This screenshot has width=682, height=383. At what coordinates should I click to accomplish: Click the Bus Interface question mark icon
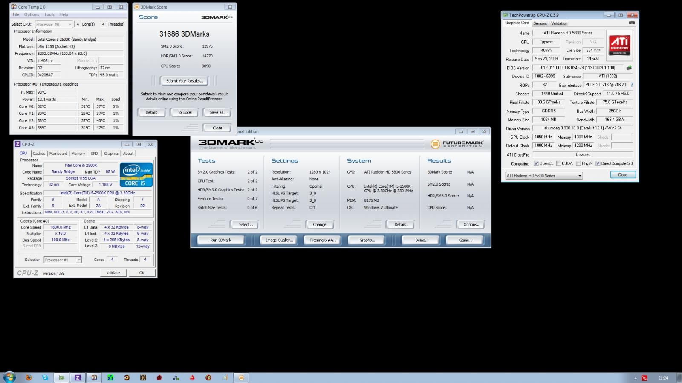[x=632, y=85]
